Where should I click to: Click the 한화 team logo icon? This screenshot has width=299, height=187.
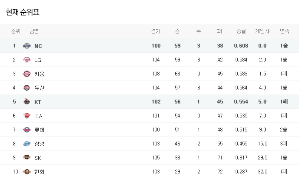pyautogui.click(x=27, y=172)
